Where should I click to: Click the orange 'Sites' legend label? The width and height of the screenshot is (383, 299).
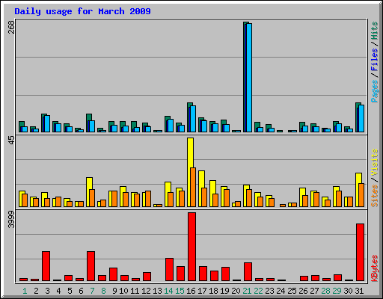[x=375, y=196]
